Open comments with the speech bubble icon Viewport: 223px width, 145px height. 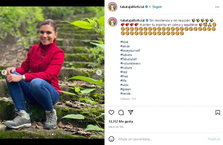(121, 112)
